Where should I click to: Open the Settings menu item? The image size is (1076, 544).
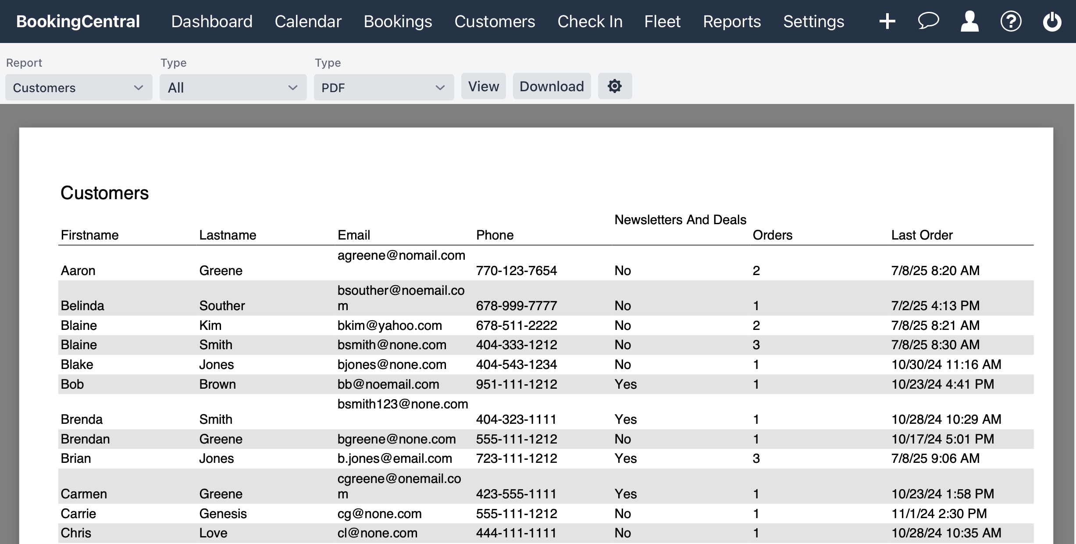pos(814,21)
